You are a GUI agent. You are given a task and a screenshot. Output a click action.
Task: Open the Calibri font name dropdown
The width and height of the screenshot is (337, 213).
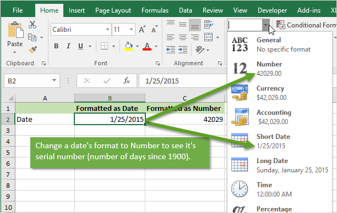[107, 29]
